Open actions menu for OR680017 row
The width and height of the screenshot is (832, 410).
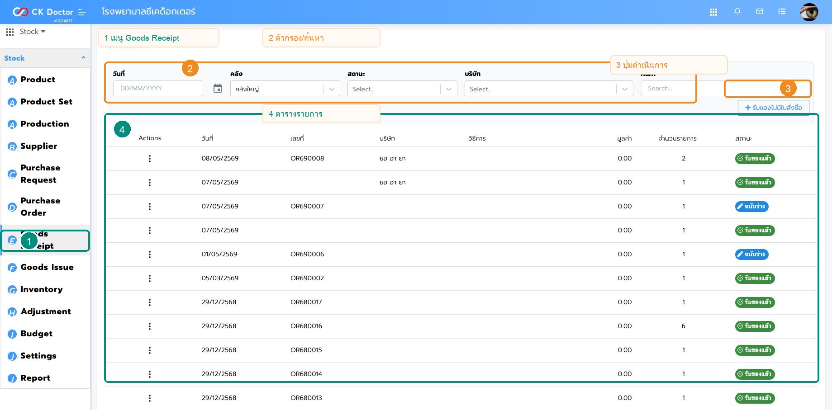point(150,302)
